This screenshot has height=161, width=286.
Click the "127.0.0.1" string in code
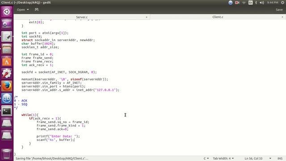pyautogui.click(x=105, y=90)
